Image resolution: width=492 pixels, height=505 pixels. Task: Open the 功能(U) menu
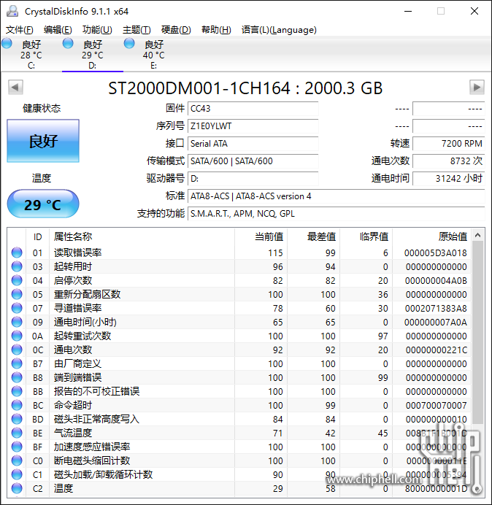[x=97, y=30]
